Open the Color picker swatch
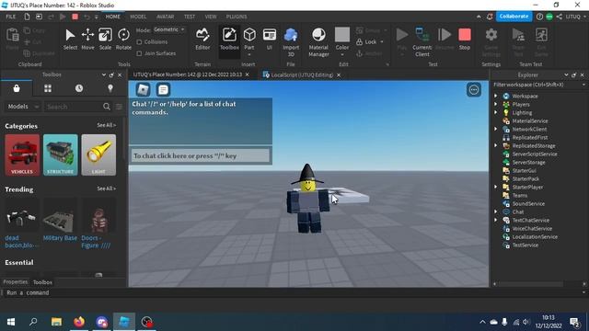The width and height of the screenshot is (589, 331). click(x=341, y=35)
